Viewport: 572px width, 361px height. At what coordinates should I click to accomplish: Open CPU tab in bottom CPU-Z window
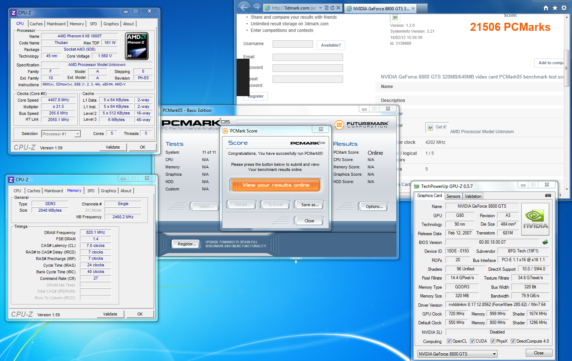pyautogui.click(x=18, y=191)
